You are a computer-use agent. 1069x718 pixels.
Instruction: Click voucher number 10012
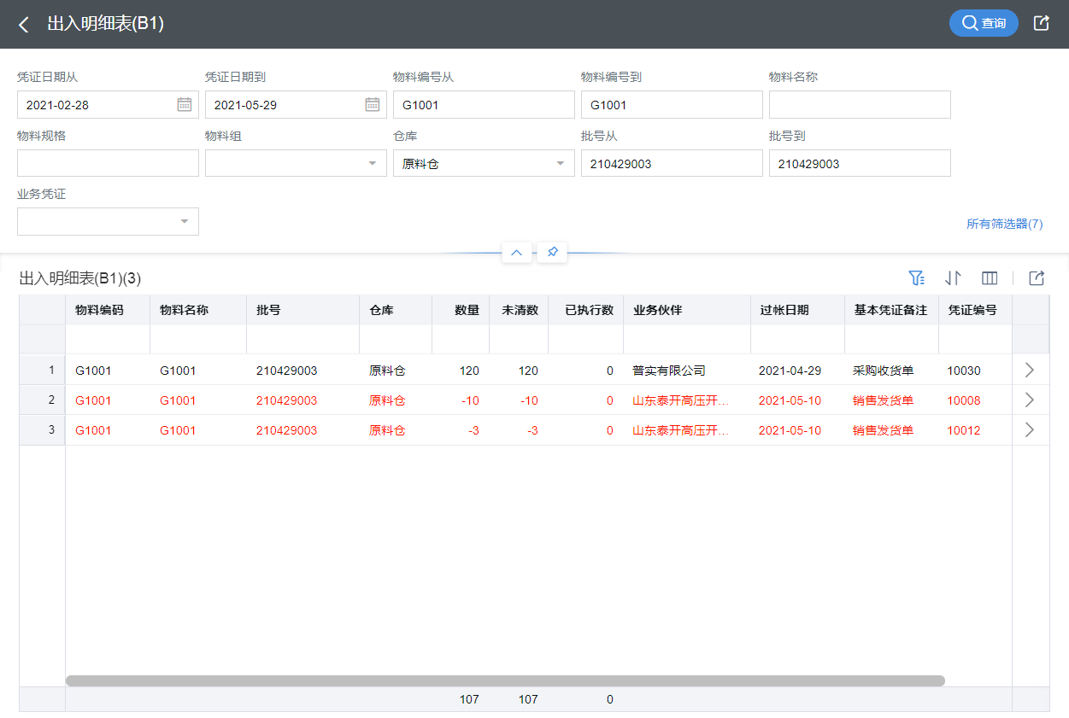pyautogui.click(x=964, y=430)
